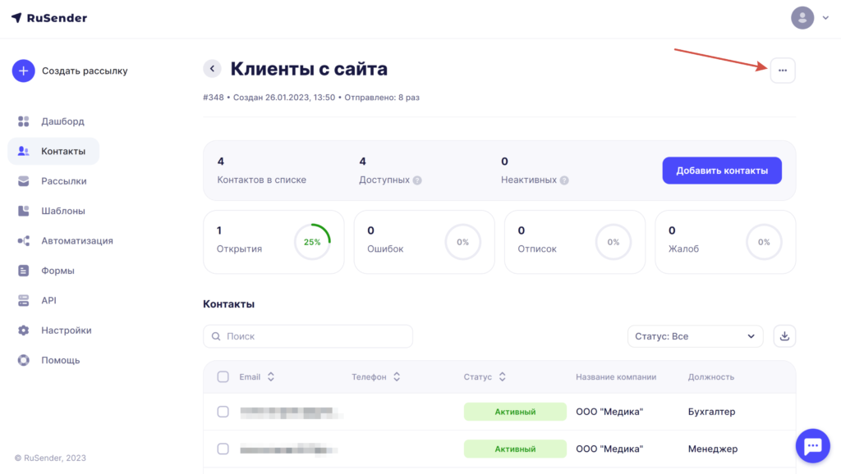
Task: Open the Статус: Все filter dropdown
Action: [x=695, y=336]
